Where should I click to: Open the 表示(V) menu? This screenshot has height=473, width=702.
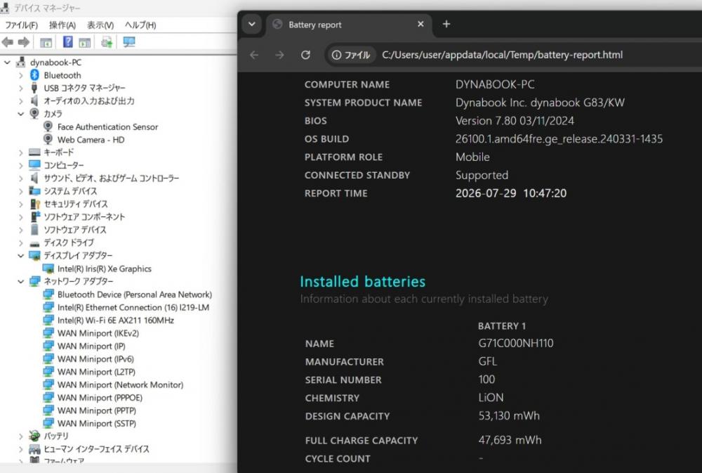(x=100, y=25)
